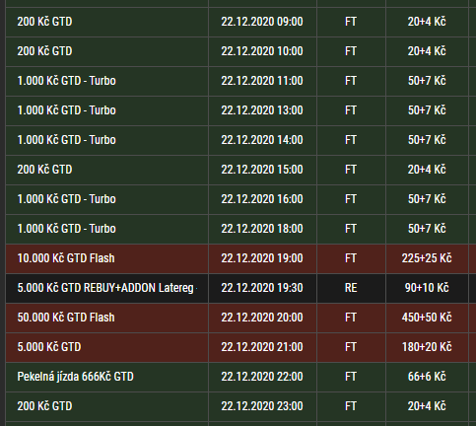
Task: Choose the 1.000 Kč Turbo 13:00 tournament
Action: coord(238,110)
